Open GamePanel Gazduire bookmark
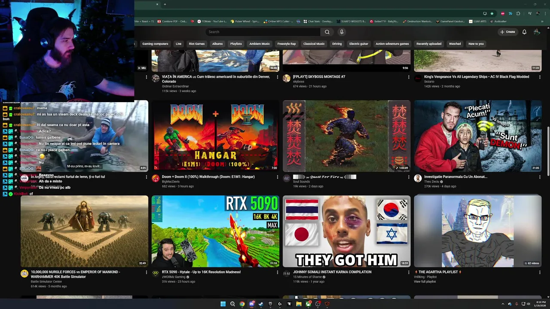 [x=451, y=21]
